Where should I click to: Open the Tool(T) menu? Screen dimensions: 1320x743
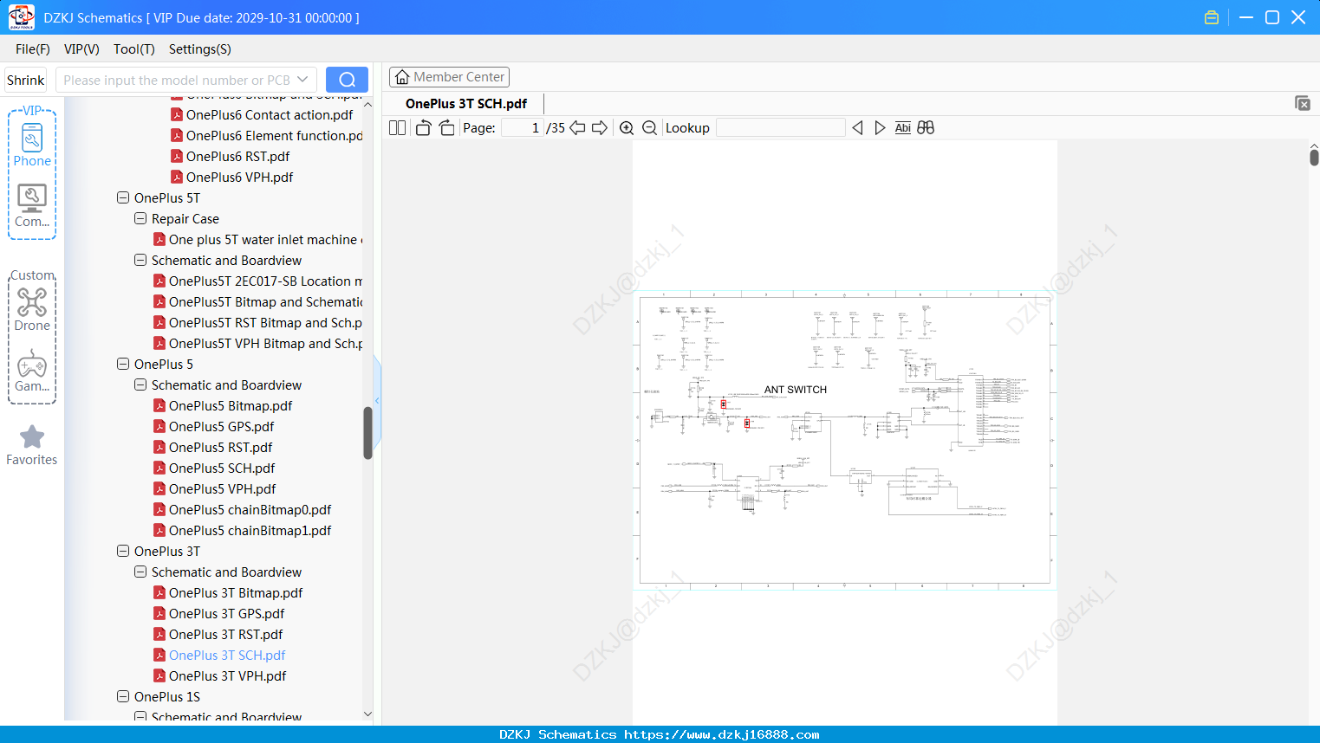coord(134,49)
